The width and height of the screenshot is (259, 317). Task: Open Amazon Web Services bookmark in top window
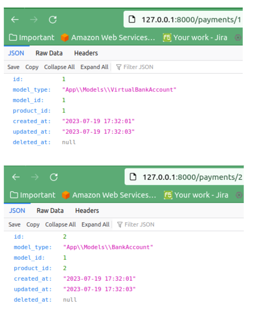108,38
